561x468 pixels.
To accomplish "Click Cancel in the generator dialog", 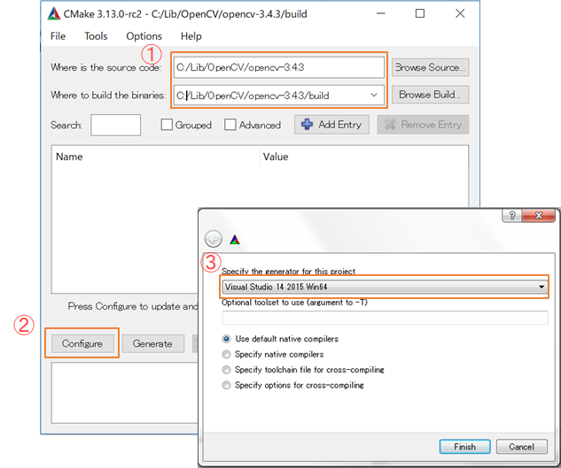I will coord(522,447).
